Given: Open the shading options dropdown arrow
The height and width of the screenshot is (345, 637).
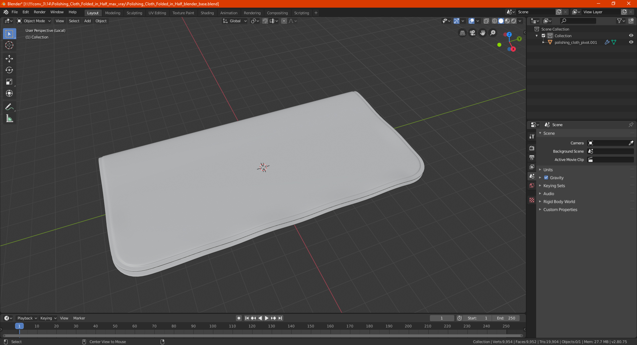Looking at the screenshot, I should pyautogui.click(x=520, y=21).
